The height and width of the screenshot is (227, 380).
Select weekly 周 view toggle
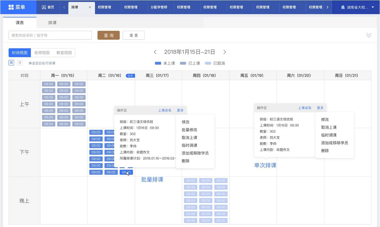[x=11, y=63]
